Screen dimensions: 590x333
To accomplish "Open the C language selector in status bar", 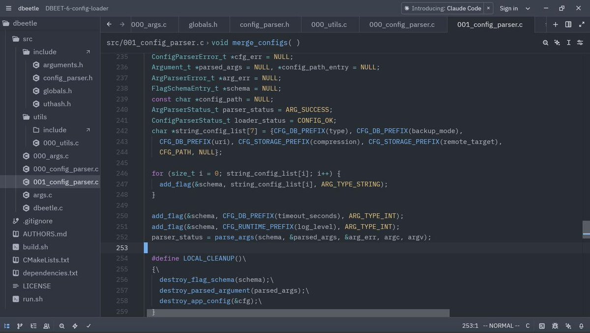I will pyautogui.click(x=528, y=326).
